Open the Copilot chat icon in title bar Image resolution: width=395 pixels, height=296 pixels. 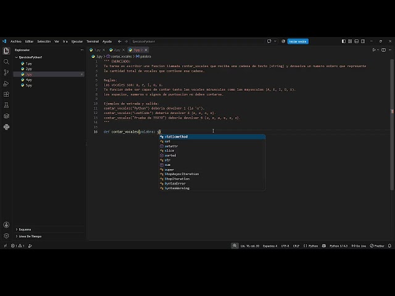click(269, 41)
